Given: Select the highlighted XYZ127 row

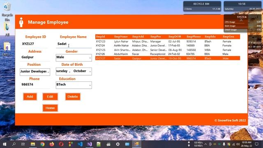Looking at the screenshot, I should click(x=168, y=58).
